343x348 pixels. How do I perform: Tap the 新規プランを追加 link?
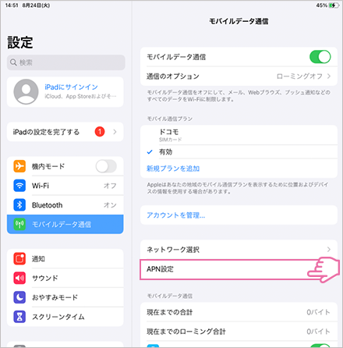pyautogui.click(x=173, y=169)
